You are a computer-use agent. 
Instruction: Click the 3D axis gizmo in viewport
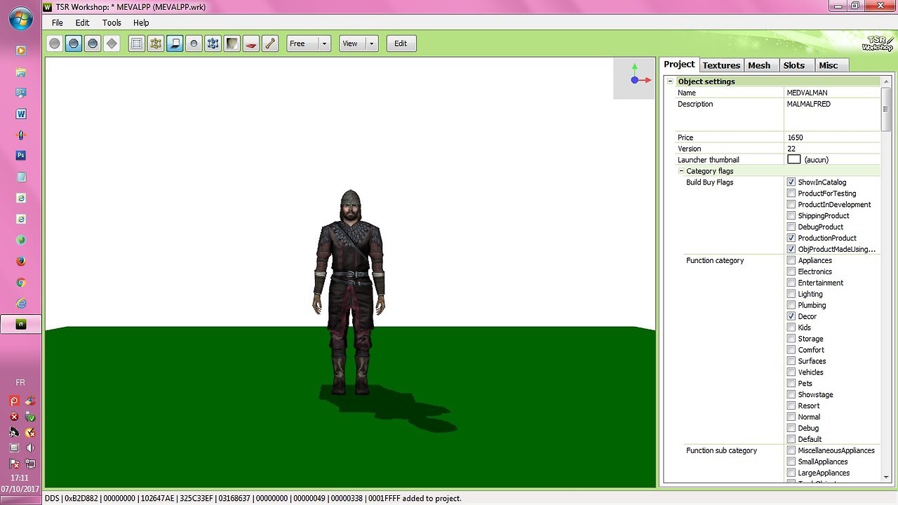point(635,79)
